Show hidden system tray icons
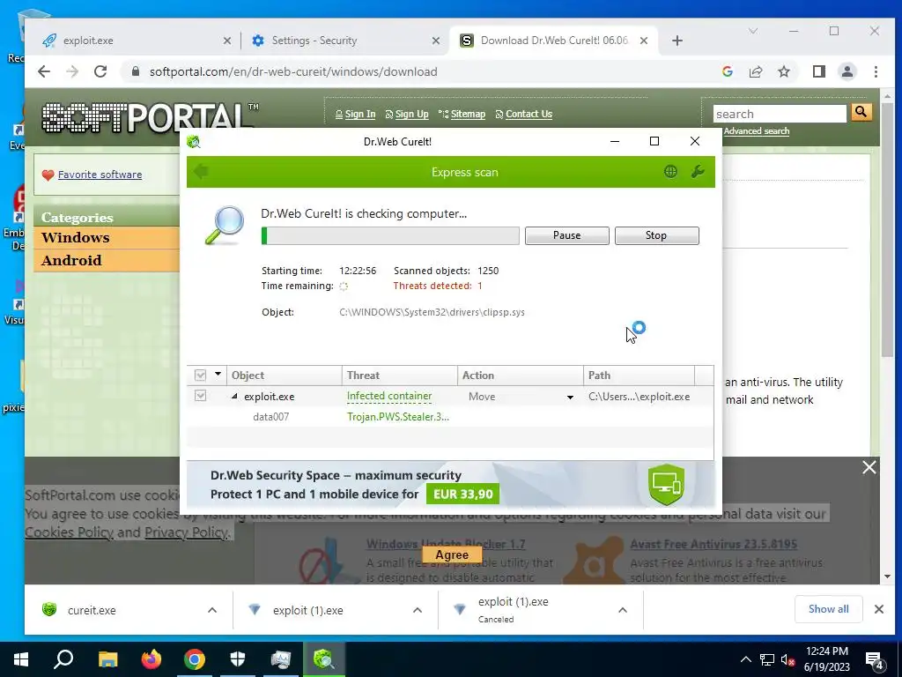902x677 pixels. coord(745,659)
